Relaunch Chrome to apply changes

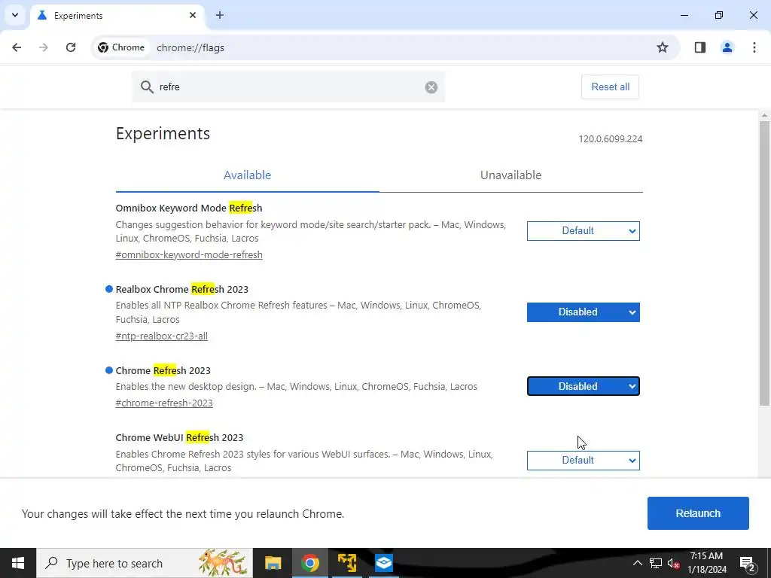click(698, 513)
